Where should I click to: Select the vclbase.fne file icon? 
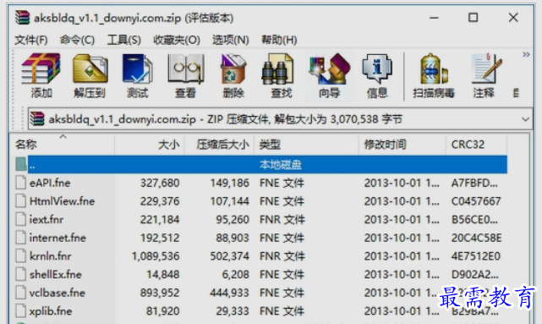click(21, 293)
